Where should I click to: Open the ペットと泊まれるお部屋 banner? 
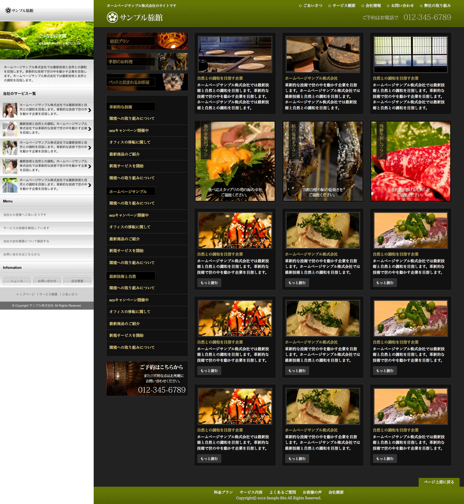tap(147, 82)
